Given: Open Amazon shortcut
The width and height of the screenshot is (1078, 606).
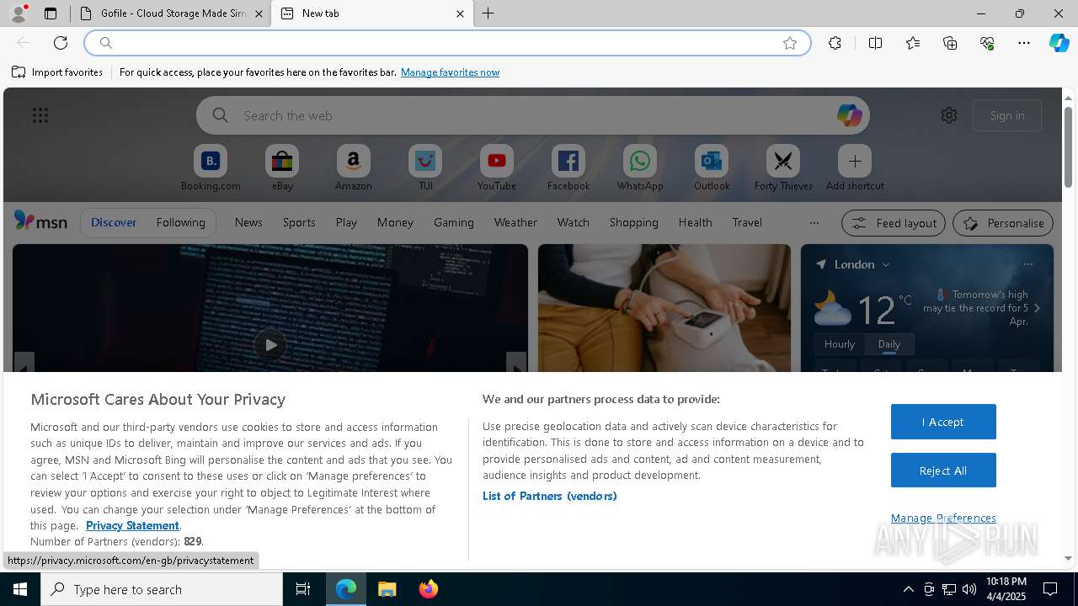Looking at the screenshot, I should (x=354, y=168).
